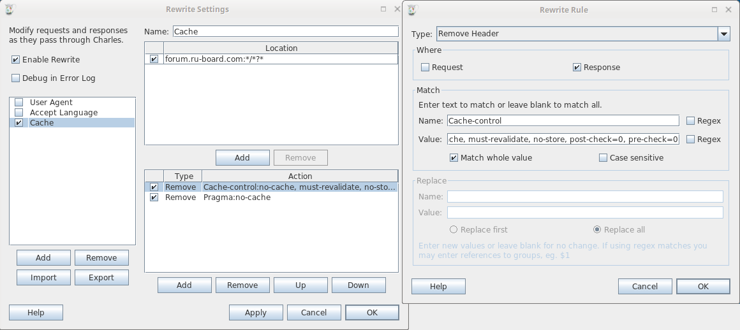The height and width of the screenshot is (330, 740).
Task: Click the Type column header
Action: pyautogui.click(x=183, y=176)
